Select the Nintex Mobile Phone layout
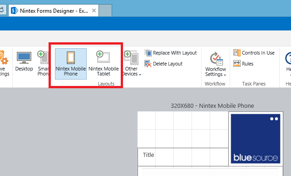Screen dimensions: 291x176 tap(71, 64)
